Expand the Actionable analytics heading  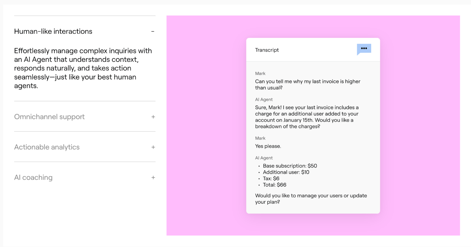pyautogui.click(x=47, y=147)
